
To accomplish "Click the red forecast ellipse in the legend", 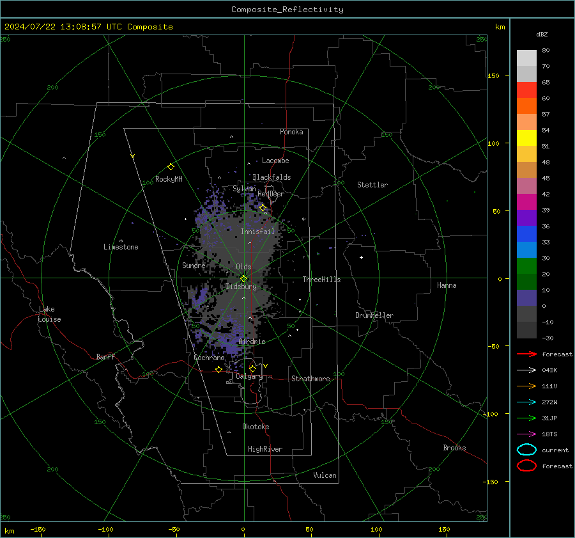I will click(526, 466).
